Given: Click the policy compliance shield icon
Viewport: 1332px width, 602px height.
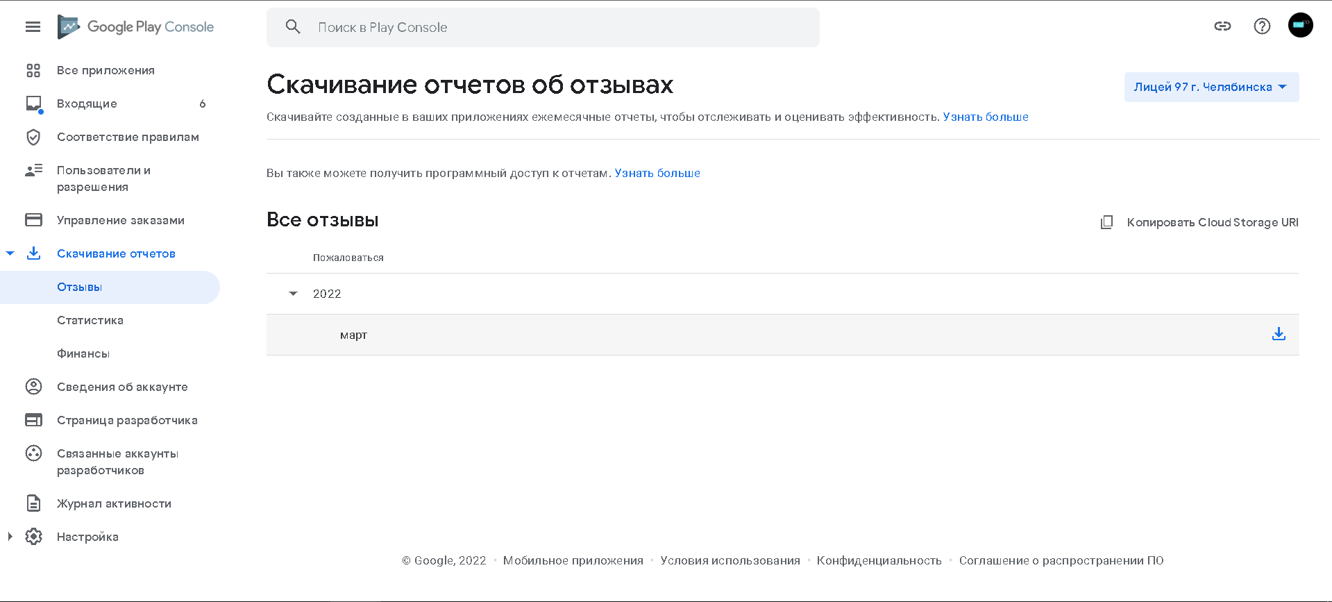Looking at the screenshot, I should pyautogui.click(x=33, y=137).
